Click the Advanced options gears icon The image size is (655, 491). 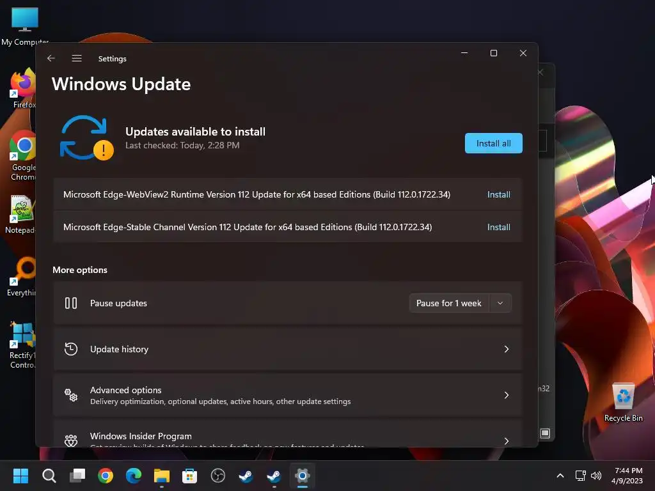point(71,395)
